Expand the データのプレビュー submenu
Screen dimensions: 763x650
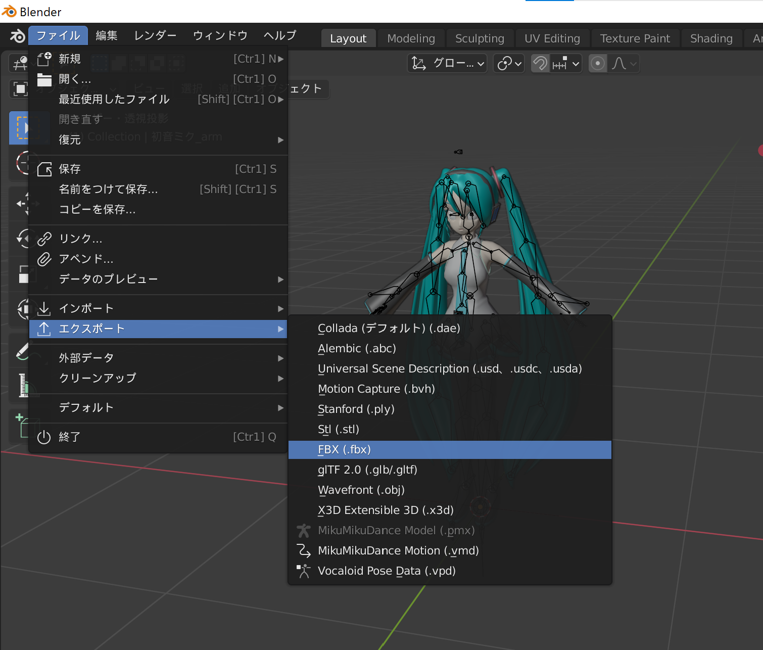(x=159, y=279)
